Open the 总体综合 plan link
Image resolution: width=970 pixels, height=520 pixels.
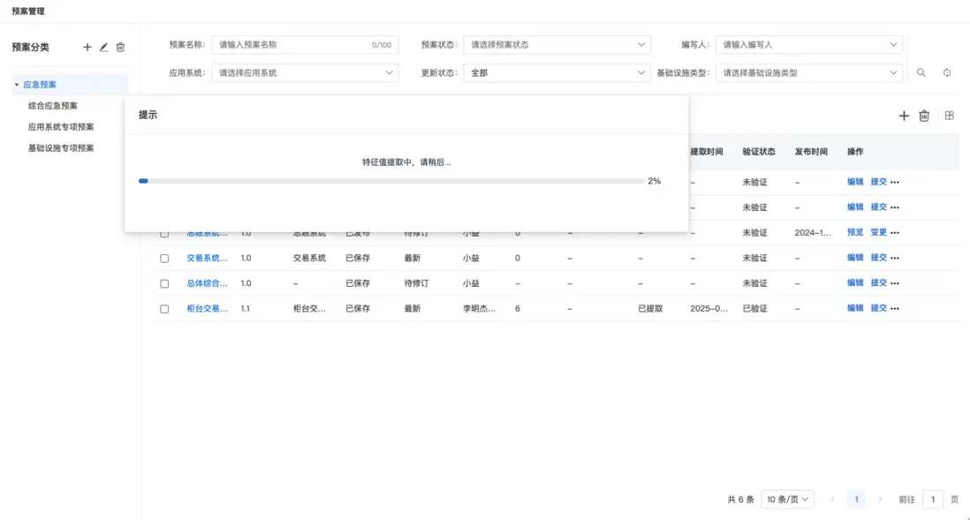pos(208,283)
